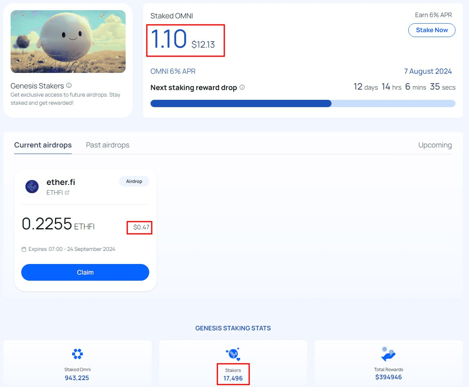The image size is (469, 387).
Task: Click the Total Rewards hand icon
Action: pos(388,354)
